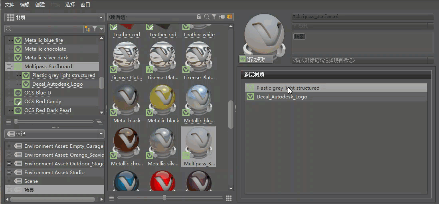Screen dimensions: 439x204
Task: Open the 选择 menu
Action: [x=70, y=4]
